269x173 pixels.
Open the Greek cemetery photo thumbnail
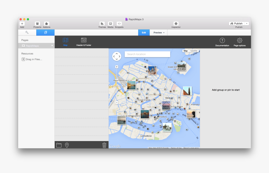[181, 66]
